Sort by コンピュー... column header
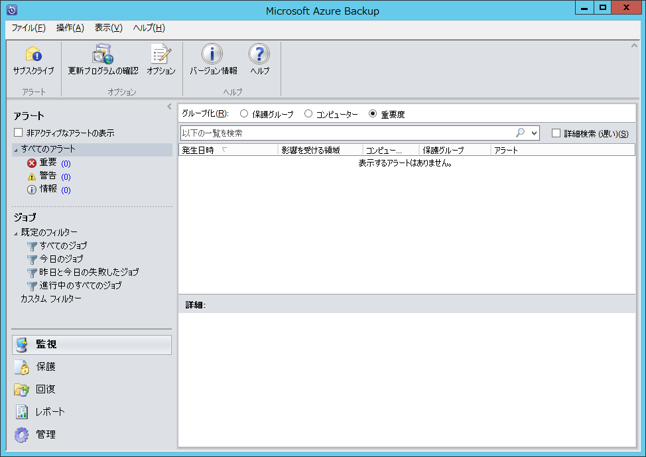The height and width of the screenshot is (457, 646). 391,150
